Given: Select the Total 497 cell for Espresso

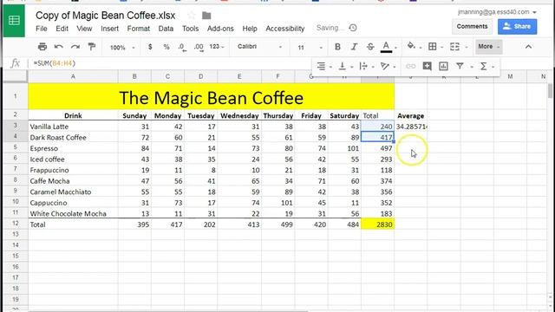Looking at the screenshot, I should 377,148.
